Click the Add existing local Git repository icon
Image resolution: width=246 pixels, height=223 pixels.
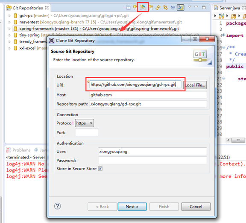click(135, 7)
